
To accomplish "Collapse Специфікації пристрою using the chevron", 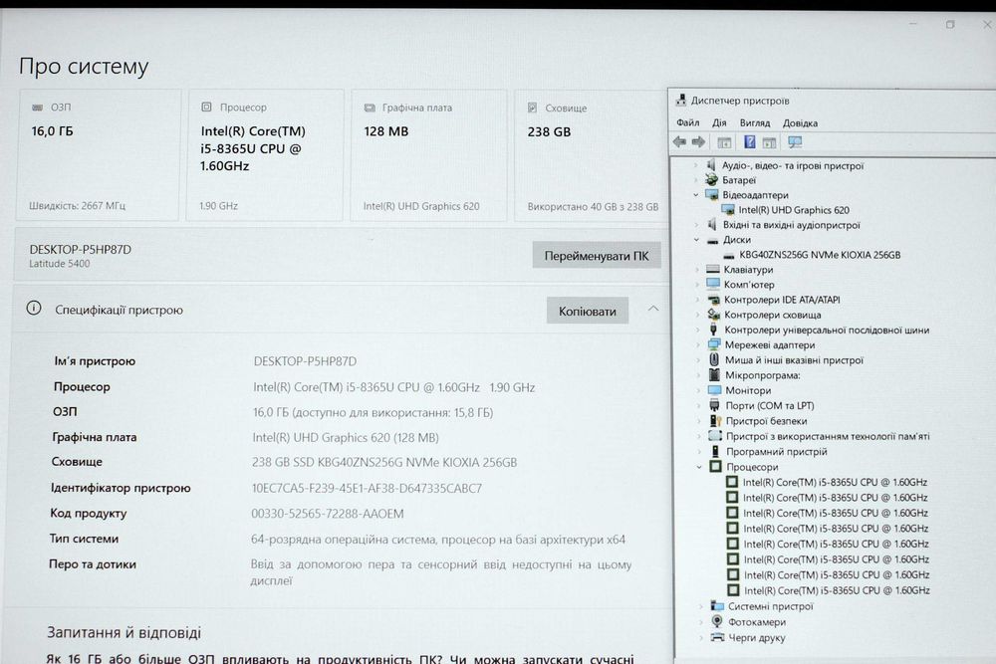I will pos(653,310).
